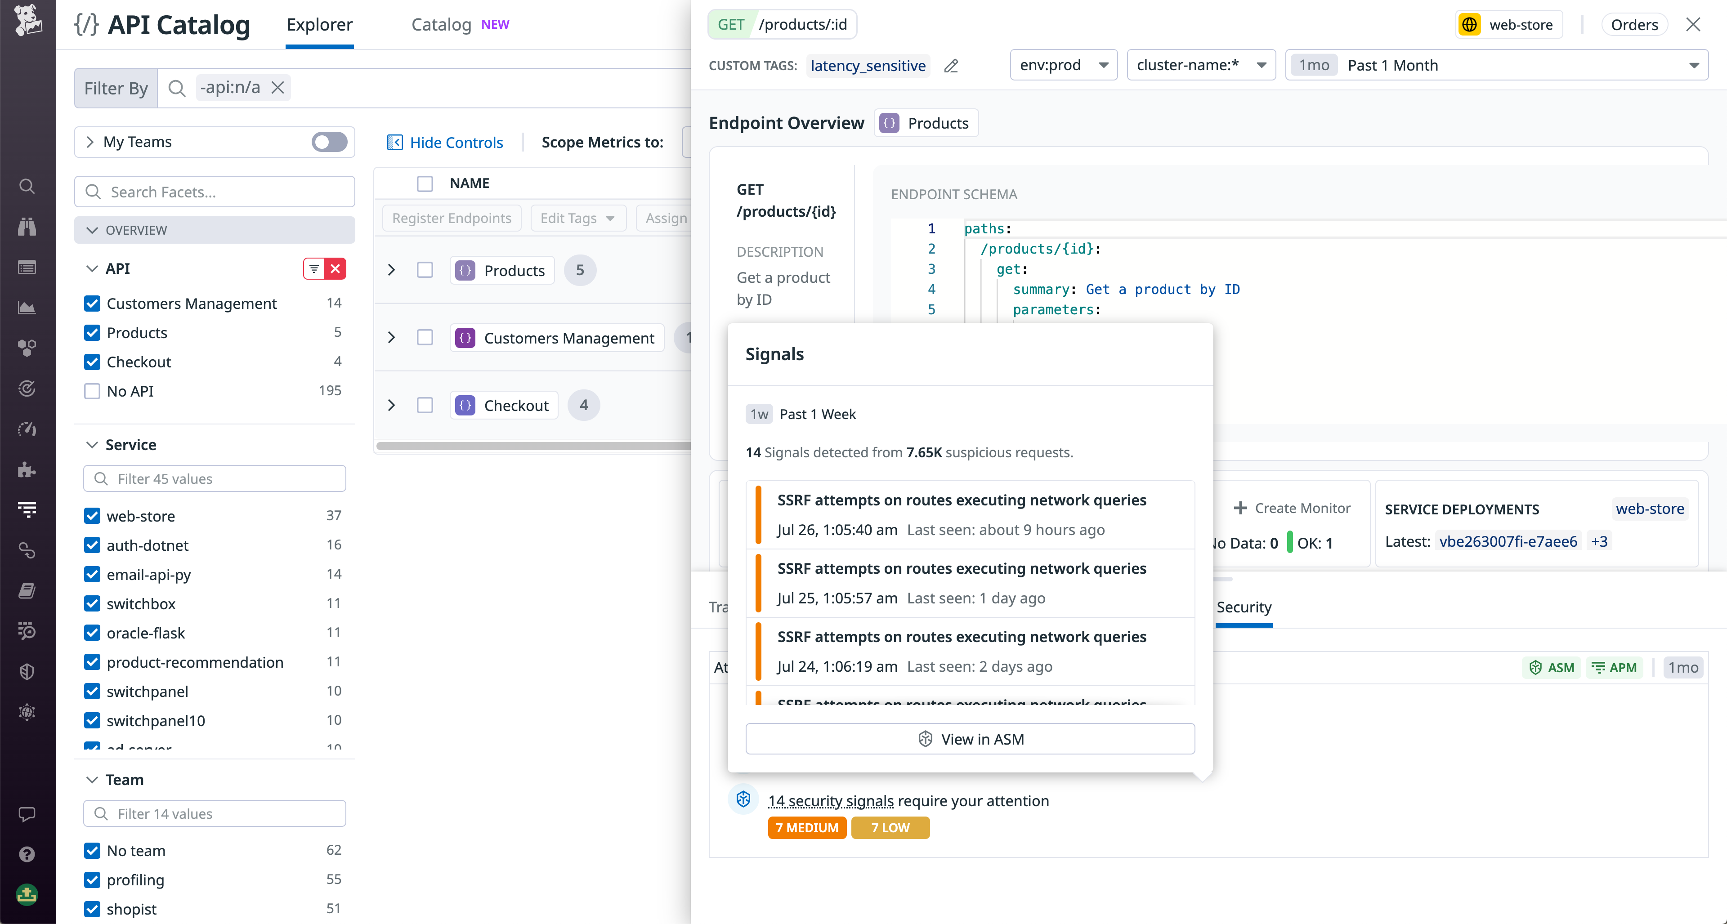Open the Notebooks icon in sidebar
The width and height of the screenshot is (1727, 924).
pos(27,590)
